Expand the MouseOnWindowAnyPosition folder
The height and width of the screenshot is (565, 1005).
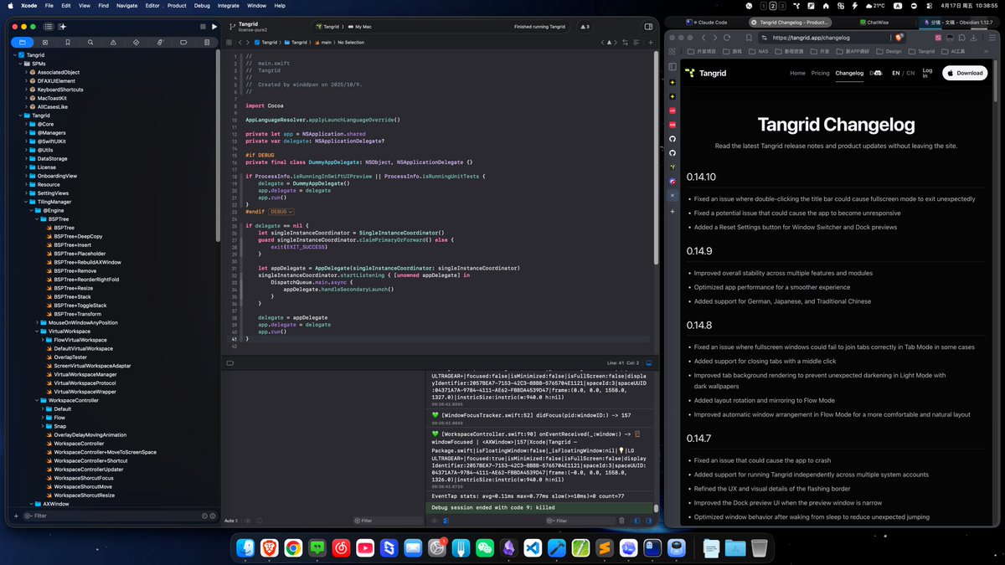pos(37,322)
